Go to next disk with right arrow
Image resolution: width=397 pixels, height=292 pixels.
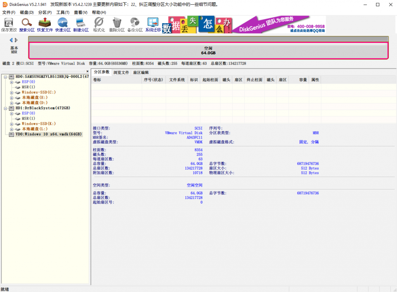[x=16, y=40]
